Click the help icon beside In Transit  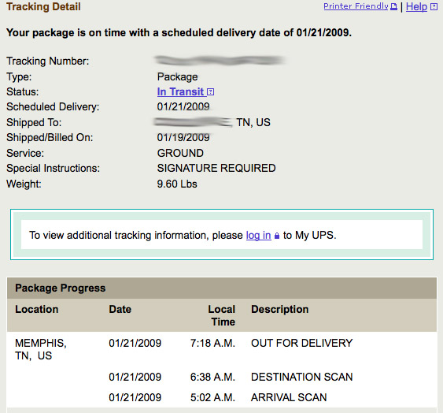click(x=210, y=92)
